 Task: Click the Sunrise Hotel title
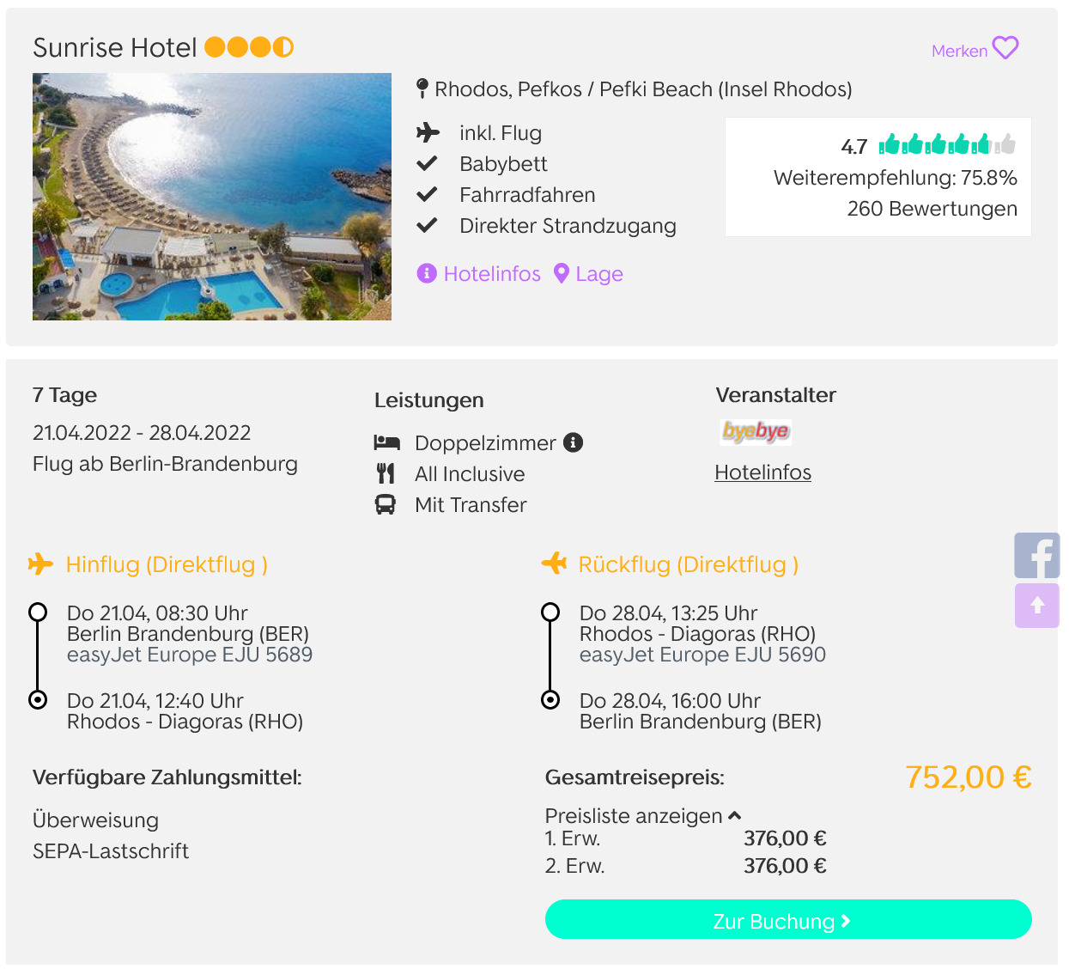click(115, 47)
